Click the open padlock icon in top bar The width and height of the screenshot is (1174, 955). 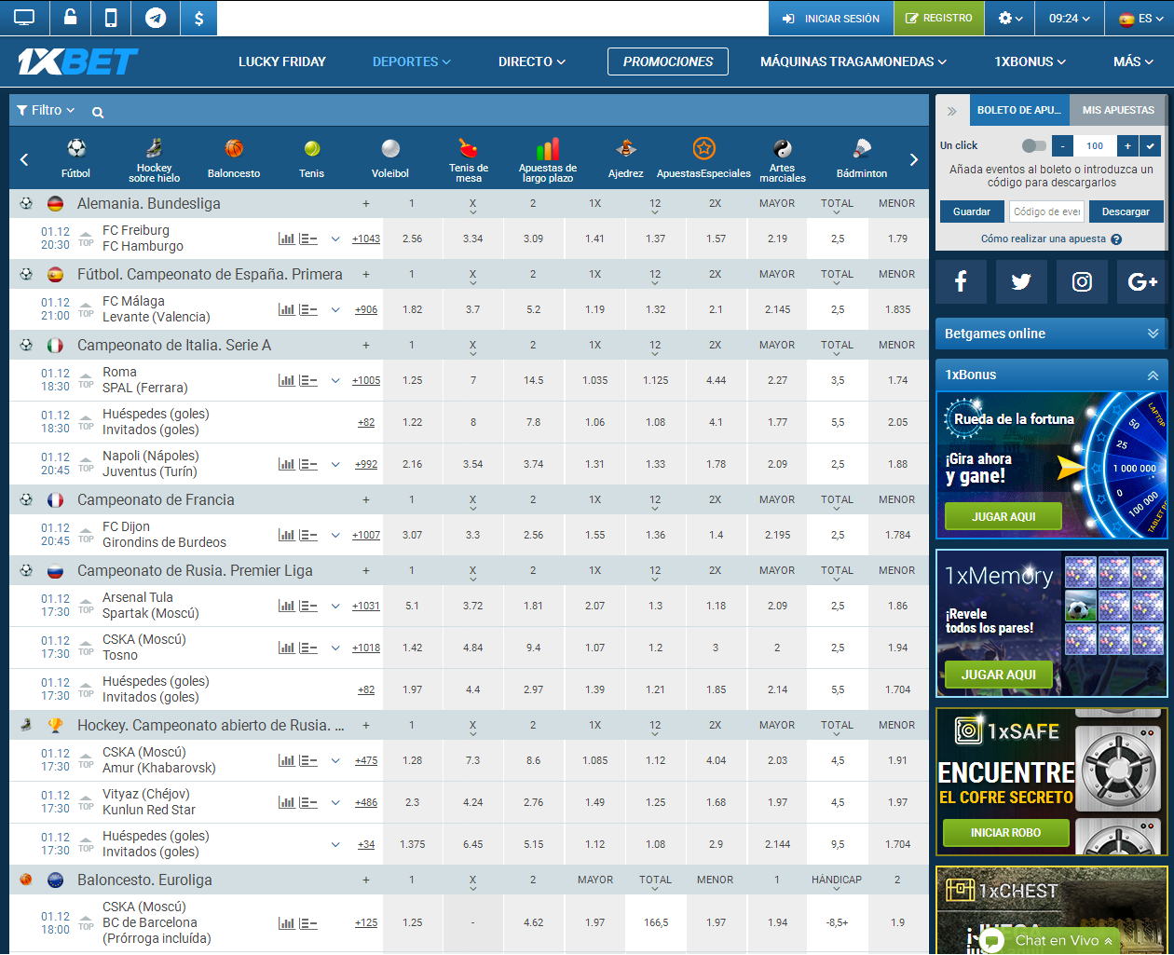70,18
